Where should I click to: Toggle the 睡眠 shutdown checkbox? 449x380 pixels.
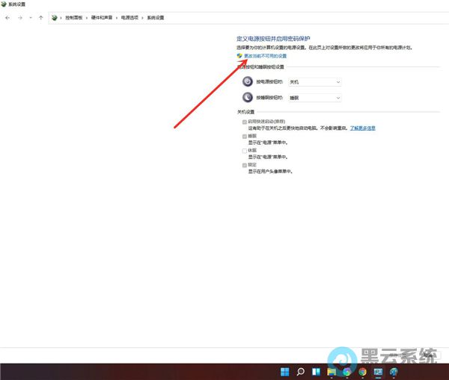click(x=244, y=136)
